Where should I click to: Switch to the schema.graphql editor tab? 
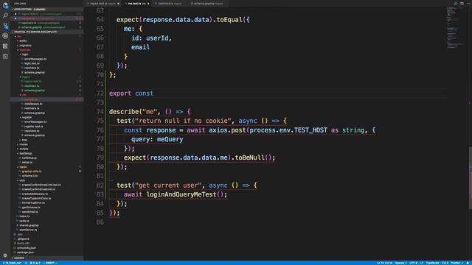[208, 4]
